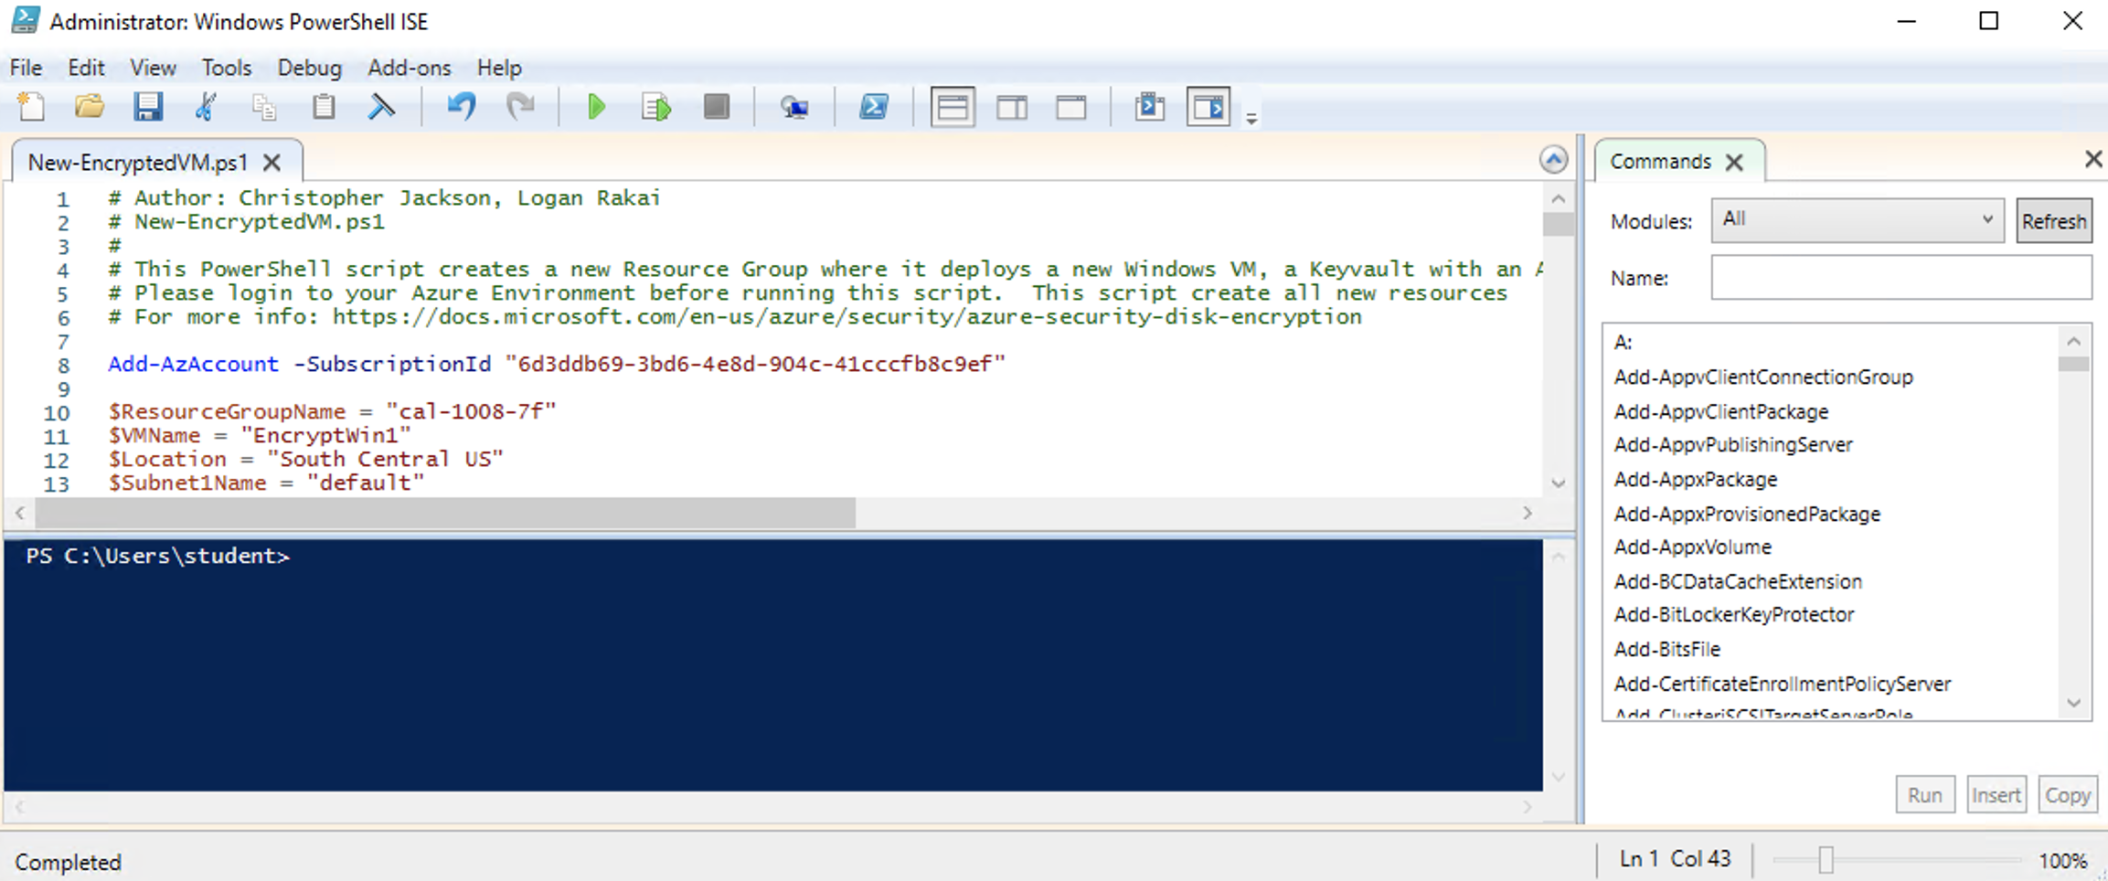Select Add-BitsFile in the command list

tap(1667, 650)
